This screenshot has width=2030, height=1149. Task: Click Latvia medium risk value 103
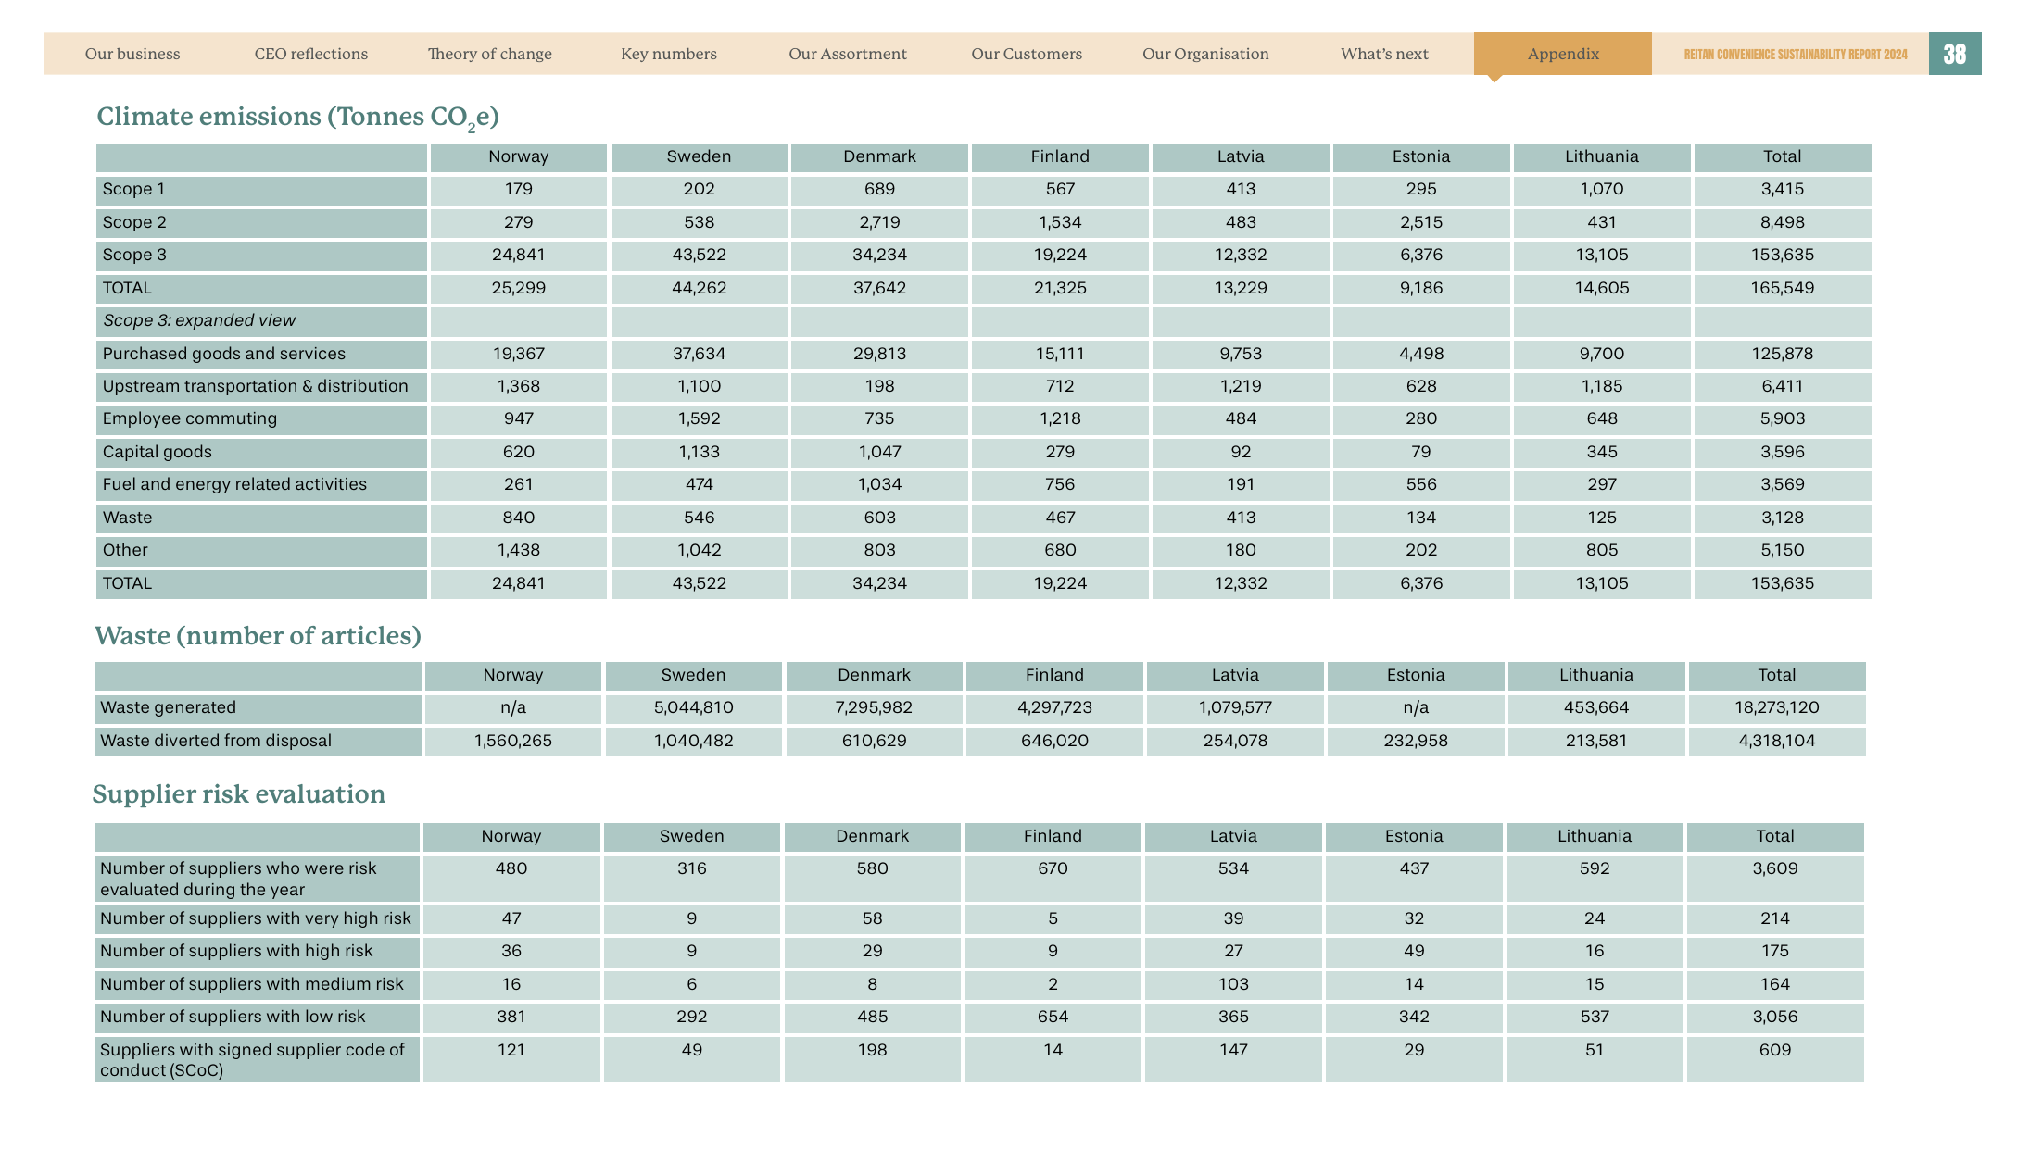[1233, 984]
